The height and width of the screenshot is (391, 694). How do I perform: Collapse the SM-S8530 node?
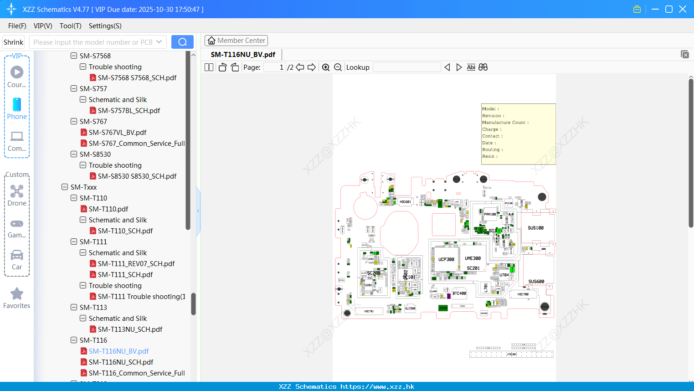click(x=74, y=154)
